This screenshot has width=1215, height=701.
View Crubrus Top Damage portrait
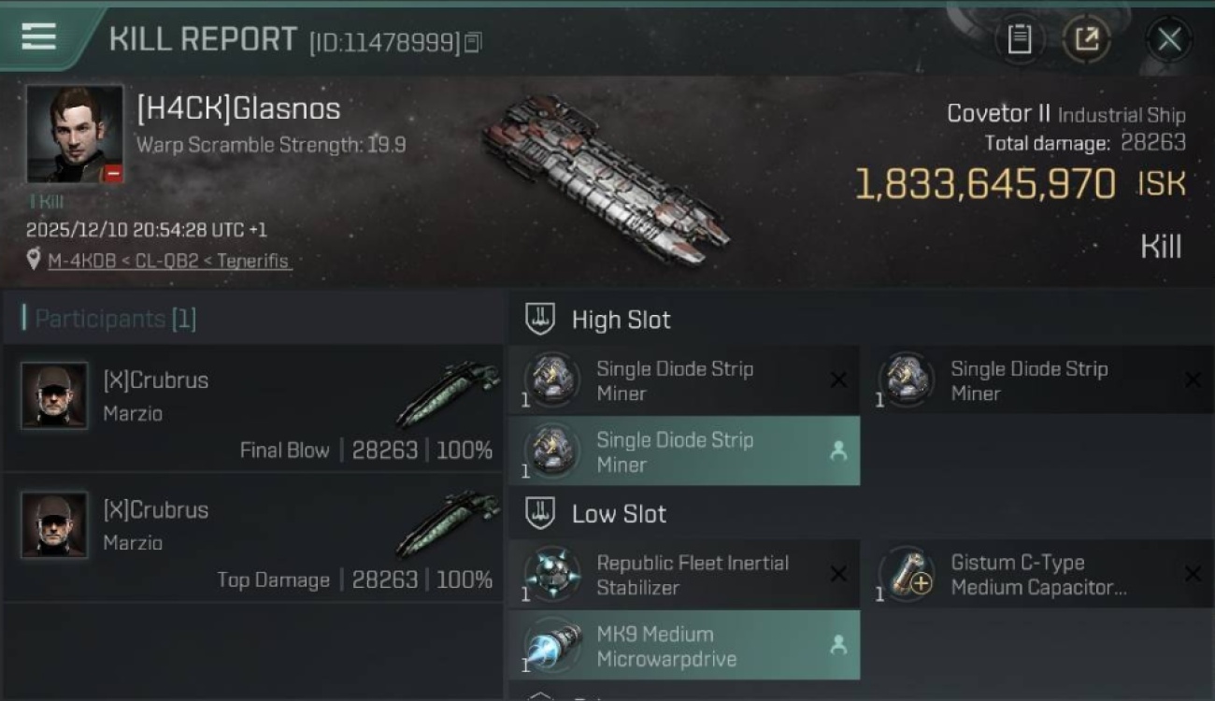(54, 525)
